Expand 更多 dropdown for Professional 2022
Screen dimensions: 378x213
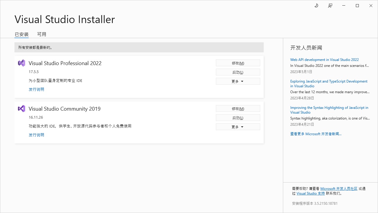pos(238,81)
